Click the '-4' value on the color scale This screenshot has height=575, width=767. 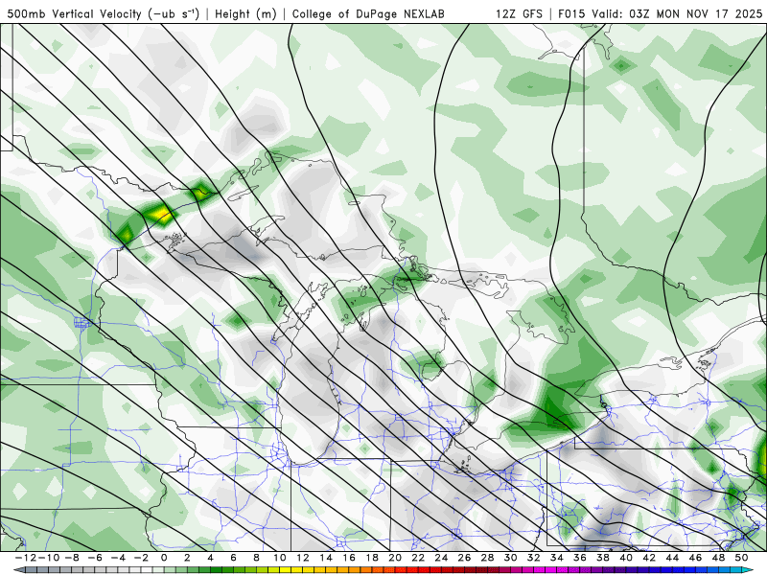tap(117, 558)
